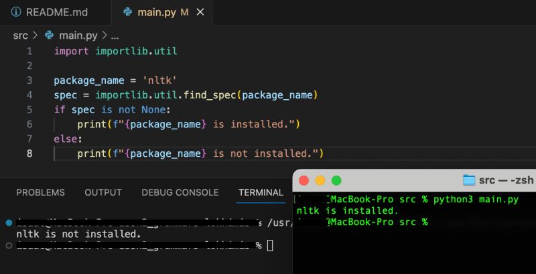Switch to the OUTPUT panel tab
The width and height of the screenshot is (536, 274).
point(103,193)
